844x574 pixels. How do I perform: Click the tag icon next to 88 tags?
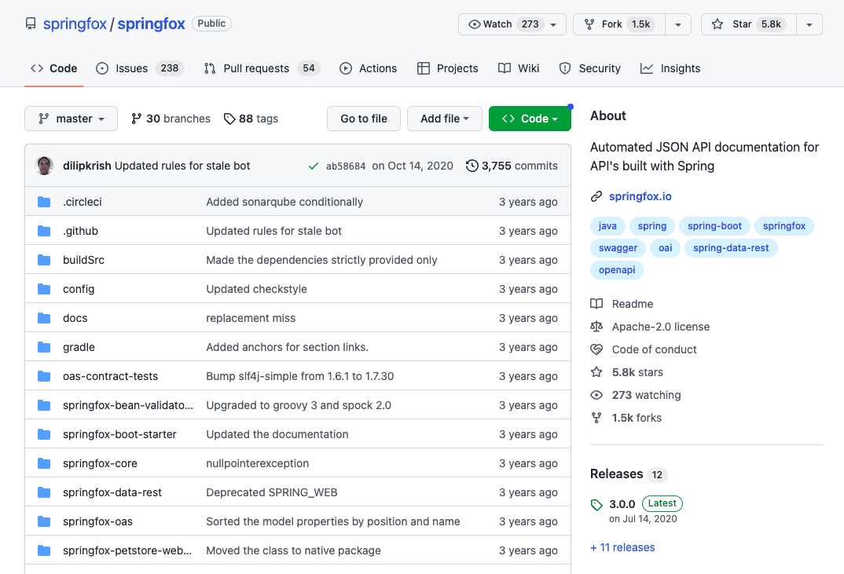click(229, 119)
